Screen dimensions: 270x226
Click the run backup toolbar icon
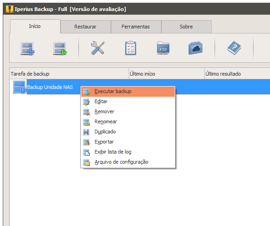coord(60,49)
